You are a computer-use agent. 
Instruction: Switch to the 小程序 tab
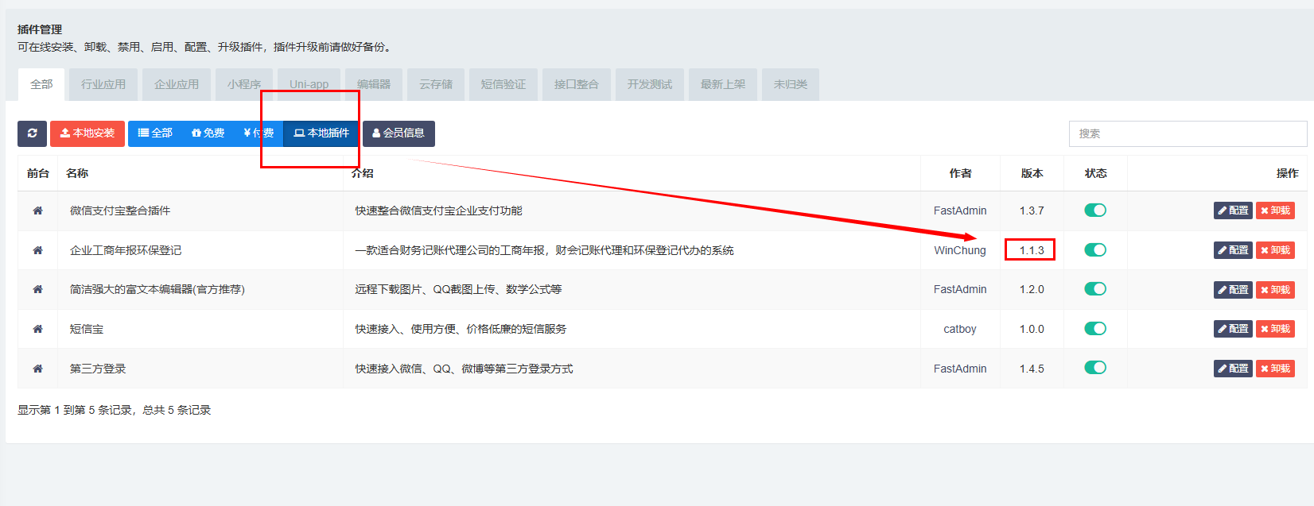pos(244,84)
